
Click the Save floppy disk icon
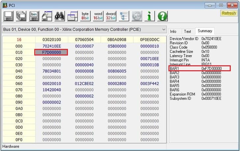click(8, 16)
